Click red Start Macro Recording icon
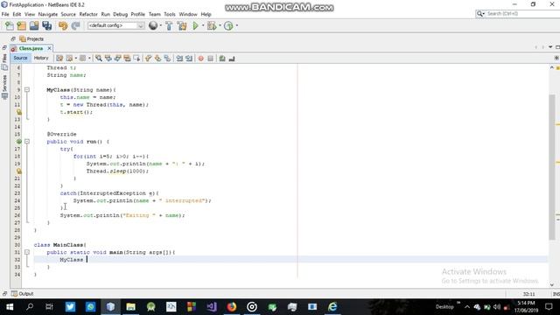560x315 pixels. click(200, 59)
